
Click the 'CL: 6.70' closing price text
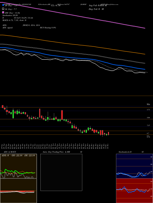[x=56, y=6]
